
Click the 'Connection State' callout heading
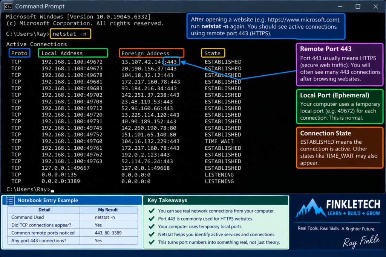tap(325, 133)
